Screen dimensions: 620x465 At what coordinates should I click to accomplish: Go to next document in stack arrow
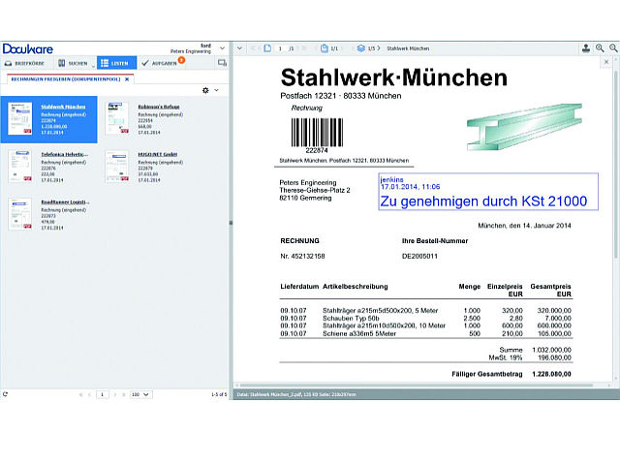(x=379, y=48)
